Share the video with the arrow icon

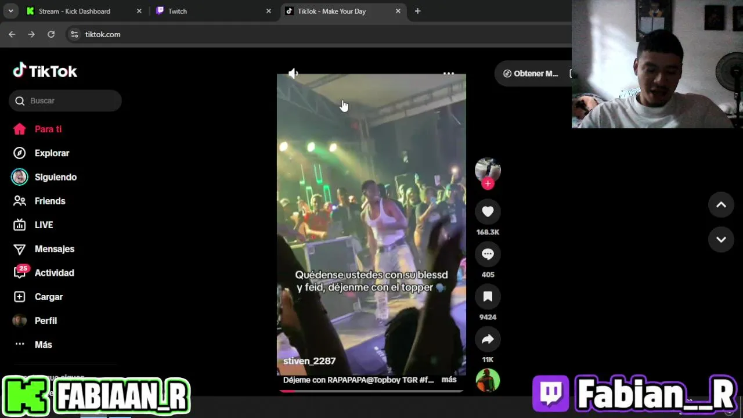pyautogui.click(x=488, y=339)
